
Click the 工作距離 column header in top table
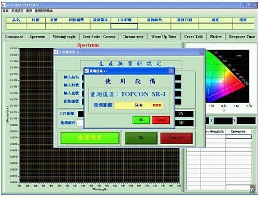tap(124, 20)
